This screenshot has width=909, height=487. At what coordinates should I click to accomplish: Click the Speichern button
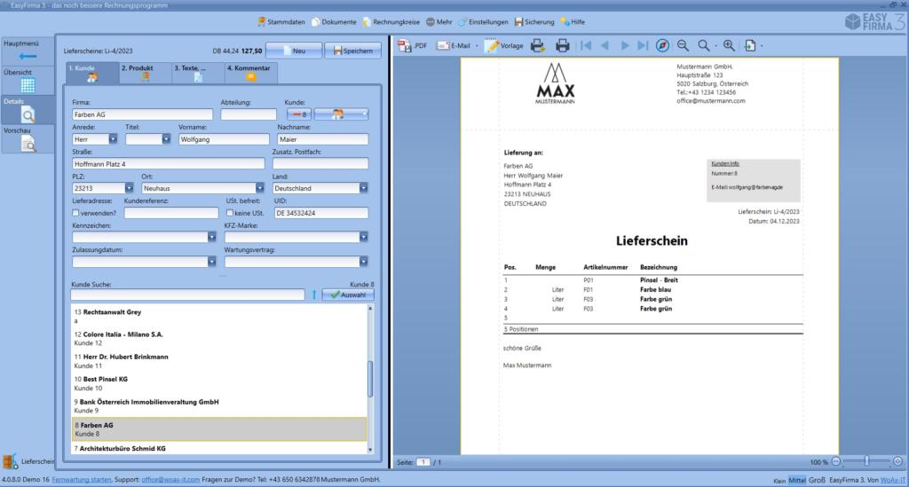click(352, 51)
